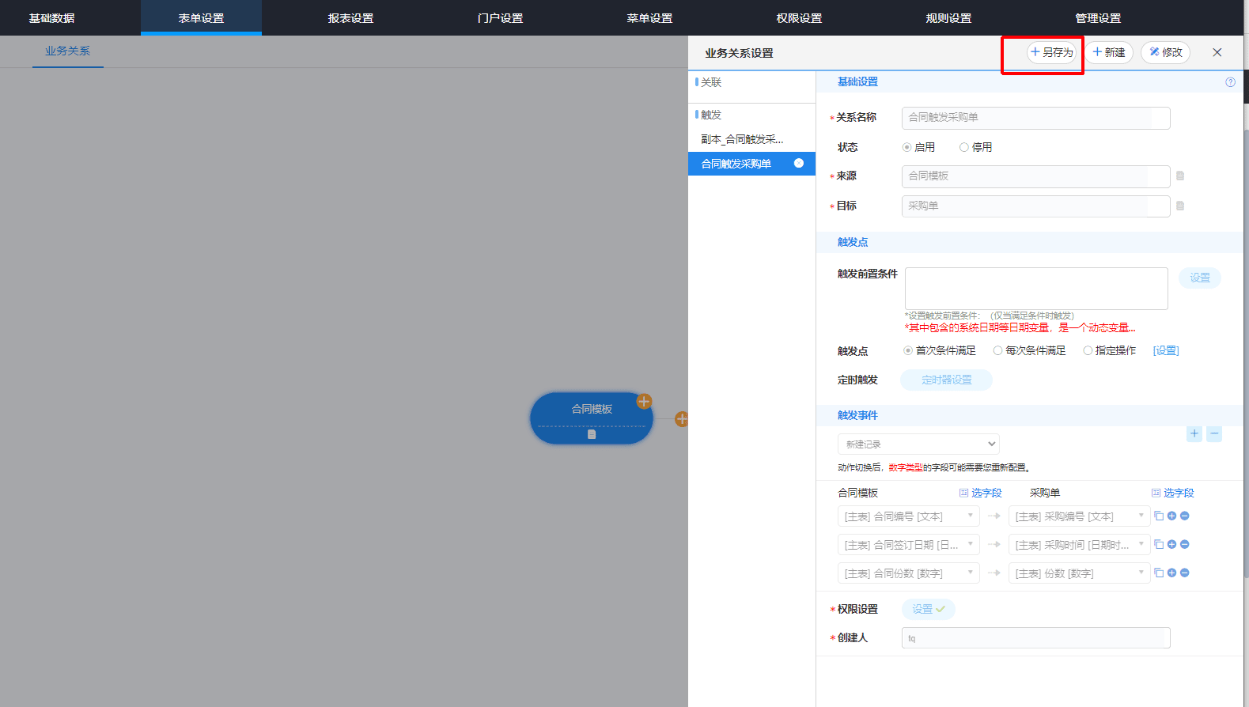
Task: Open the 规则设置 top menu
Action: point(948,17)
